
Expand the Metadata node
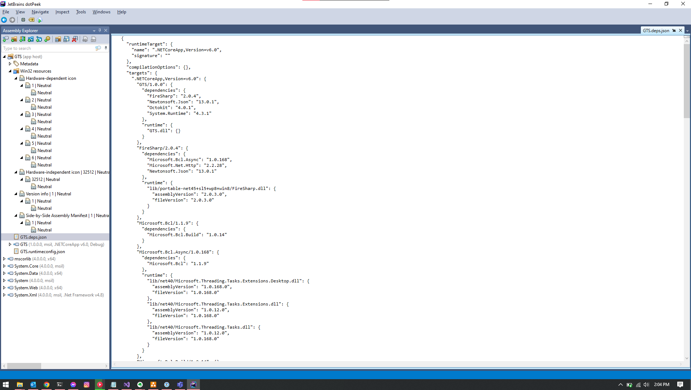point(10,64)
